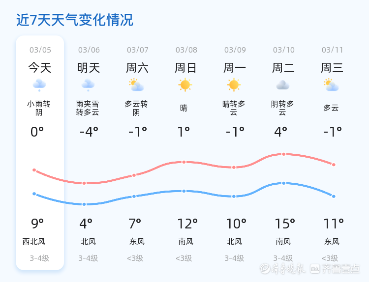
Task: Click tomorrow's sleet weather icon
Action: 88,85
